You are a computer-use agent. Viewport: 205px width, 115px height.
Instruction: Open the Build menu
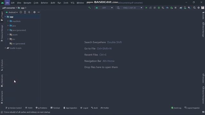point(53,3)
